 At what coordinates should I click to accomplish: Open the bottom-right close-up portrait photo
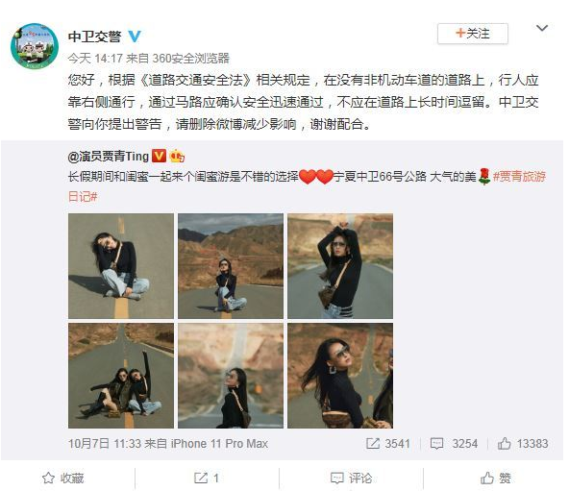click(x=340, y=376)
